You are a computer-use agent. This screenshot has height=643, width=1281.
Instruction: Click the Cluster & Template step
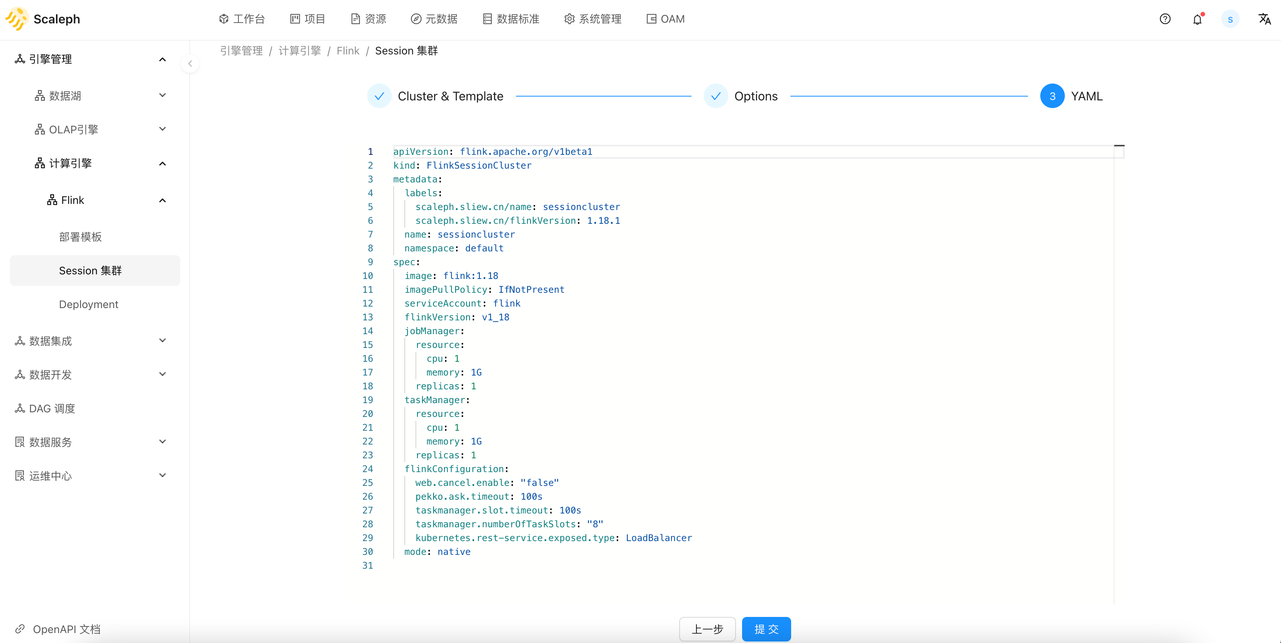pos(435,96)
